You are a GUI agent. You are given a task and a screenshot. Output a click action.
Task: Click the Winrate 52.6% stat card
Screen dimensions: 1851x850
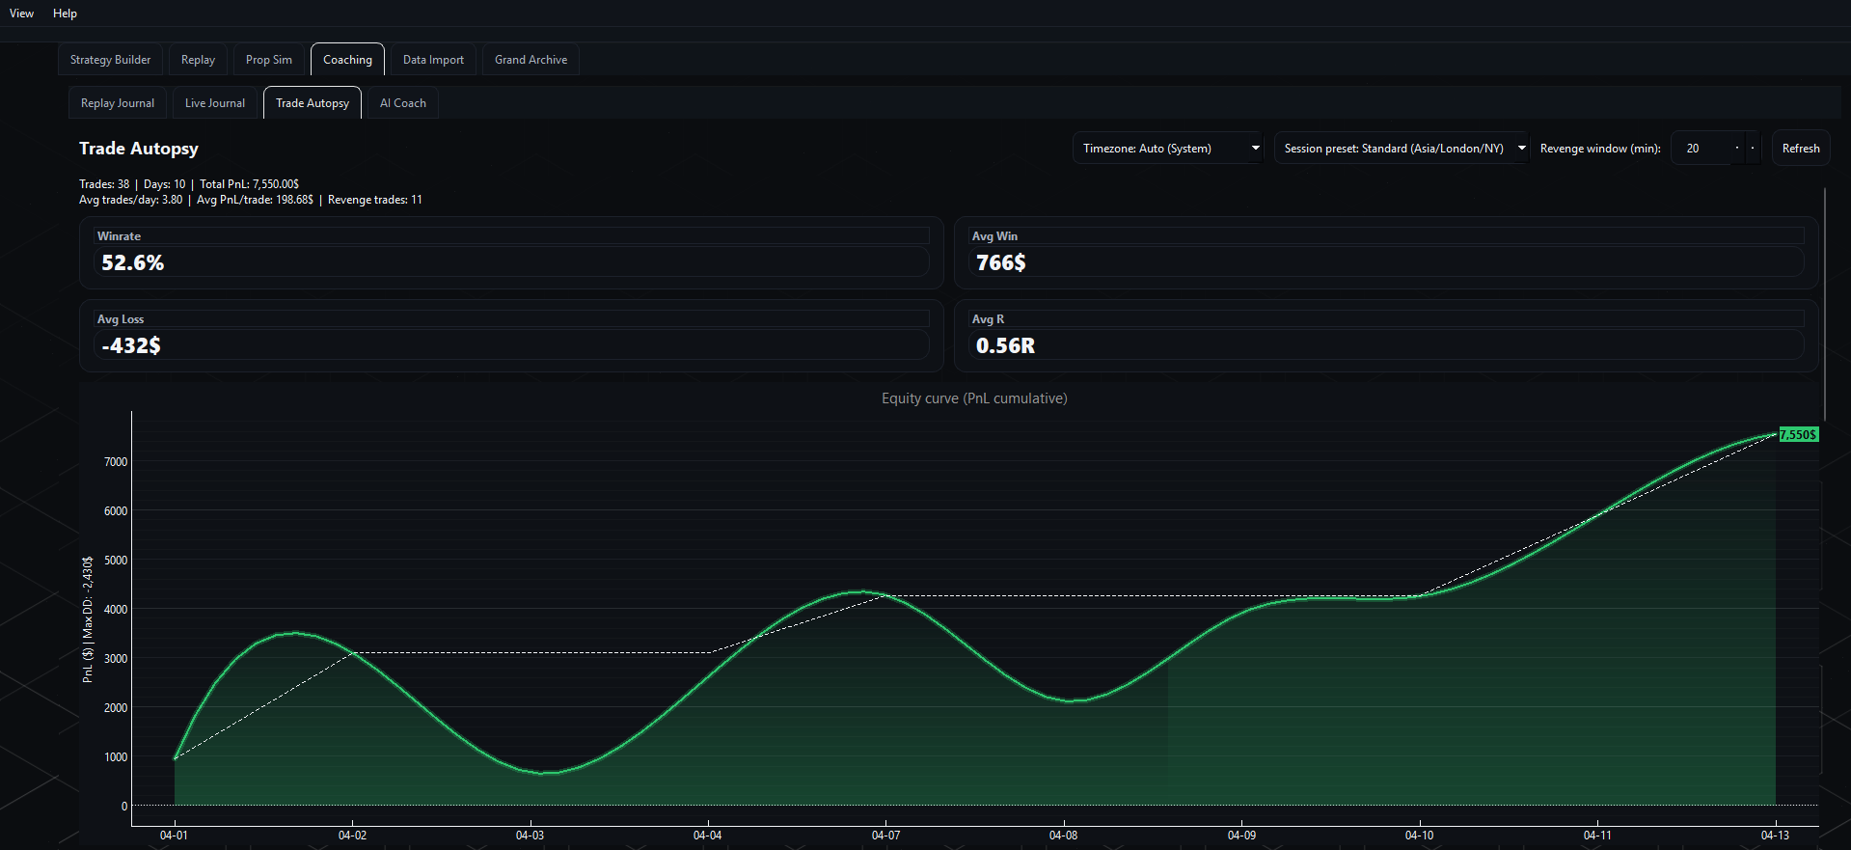coord(511,253)
